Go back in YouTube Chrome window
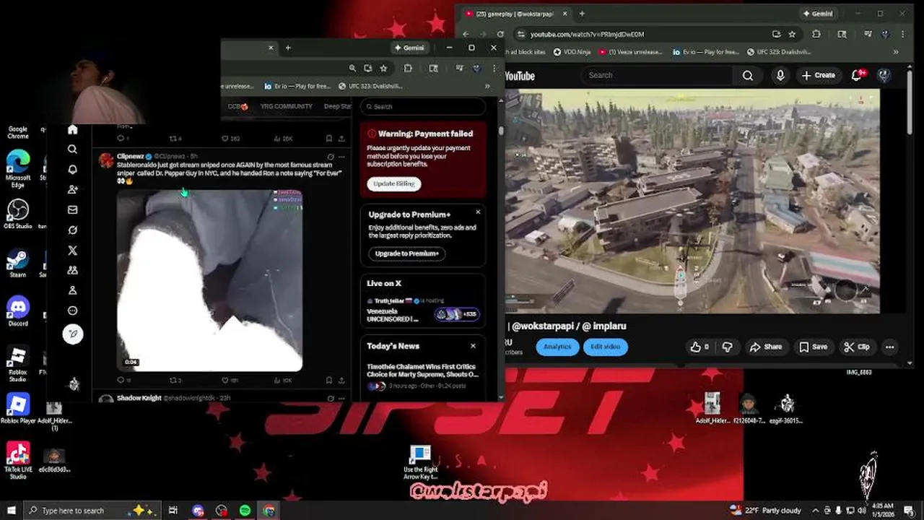Image resolution: width=924 pixels, height=520 pixels. tap(466, 34)
